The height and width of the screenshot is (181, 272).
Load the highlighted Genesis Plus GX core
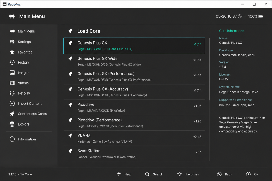pos(134,46)
